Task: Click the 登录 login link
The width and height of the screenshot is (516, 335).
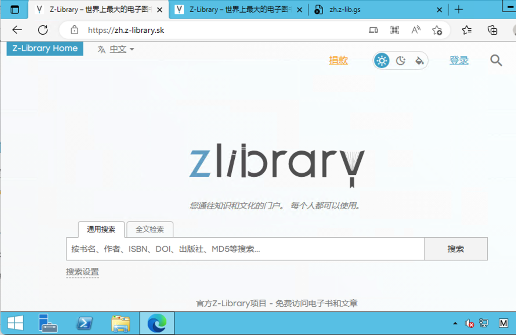Action: click(x=459, y=60)
